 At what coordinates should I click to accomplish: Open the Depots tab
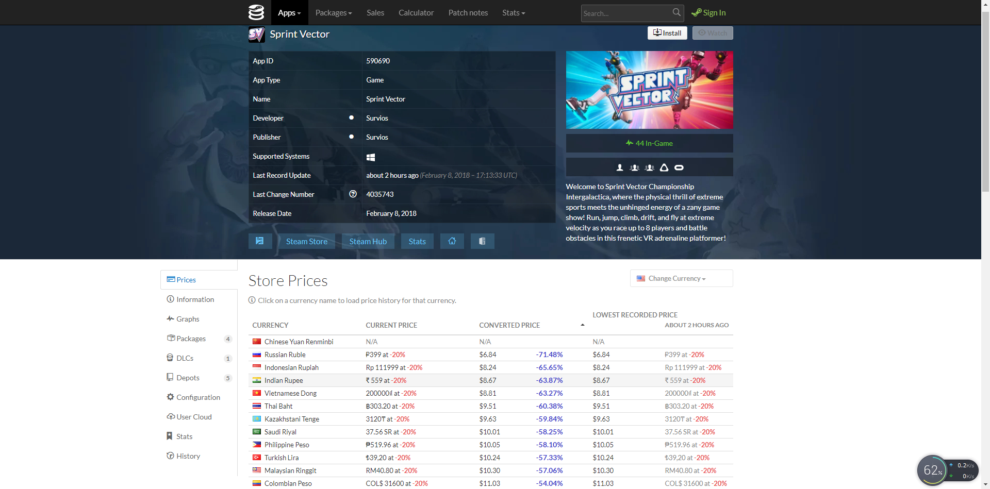coord(199,378)
